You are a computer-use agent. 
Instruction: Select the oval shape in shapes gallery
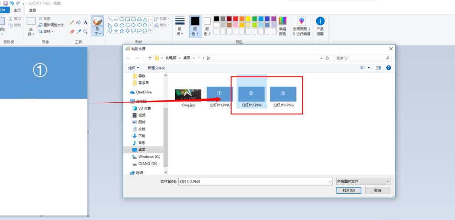(122, 19)
